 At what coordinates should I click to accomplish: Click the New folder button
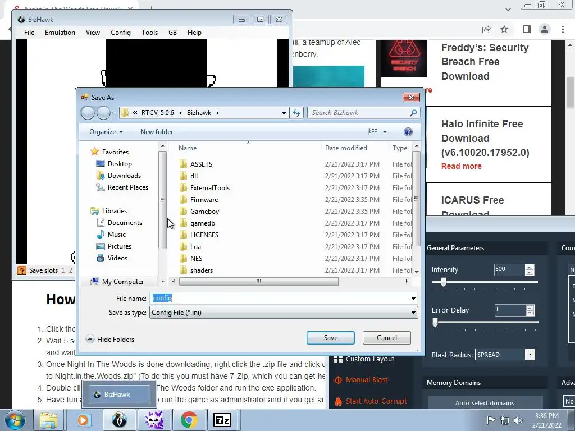(x=157, y=131)
